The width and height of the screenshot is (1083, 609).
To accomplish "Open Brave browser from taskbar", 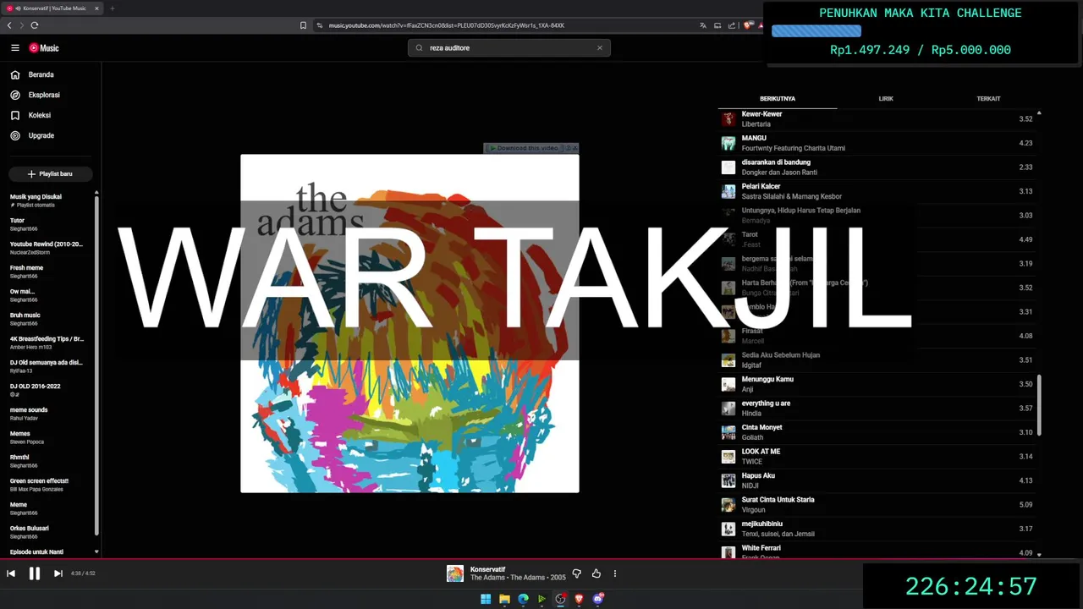I will [x=579, y=599].
